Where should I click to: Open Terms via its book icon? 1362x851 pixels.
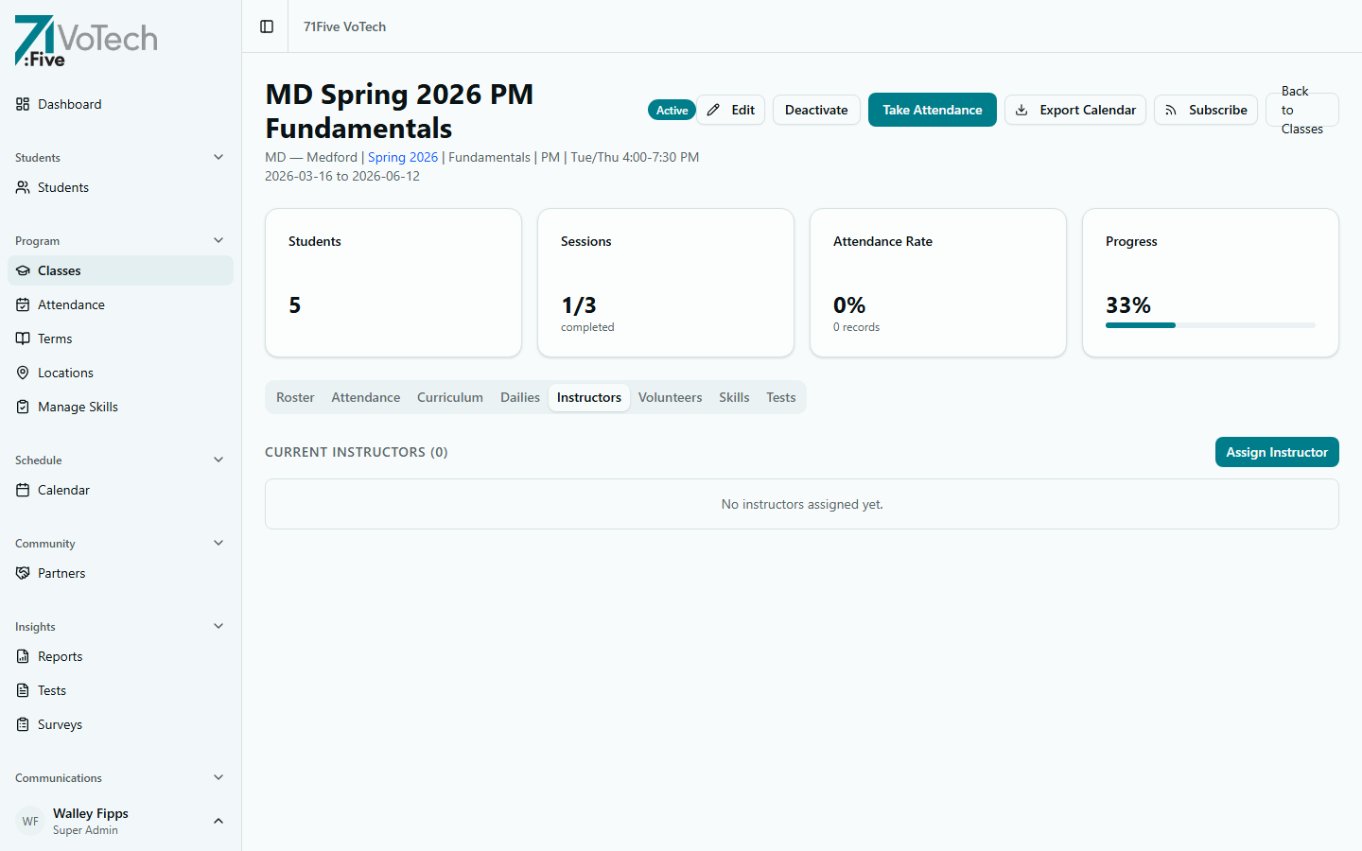[23, 338]
